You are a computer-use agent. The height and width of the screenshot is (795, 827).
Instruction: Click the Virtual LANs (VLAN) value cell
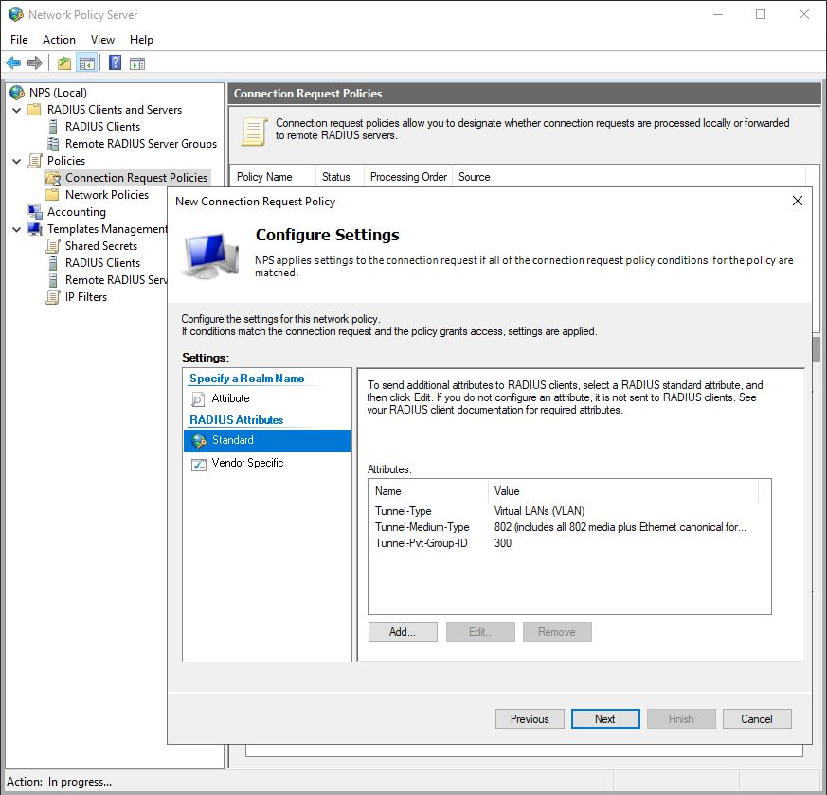539,510
